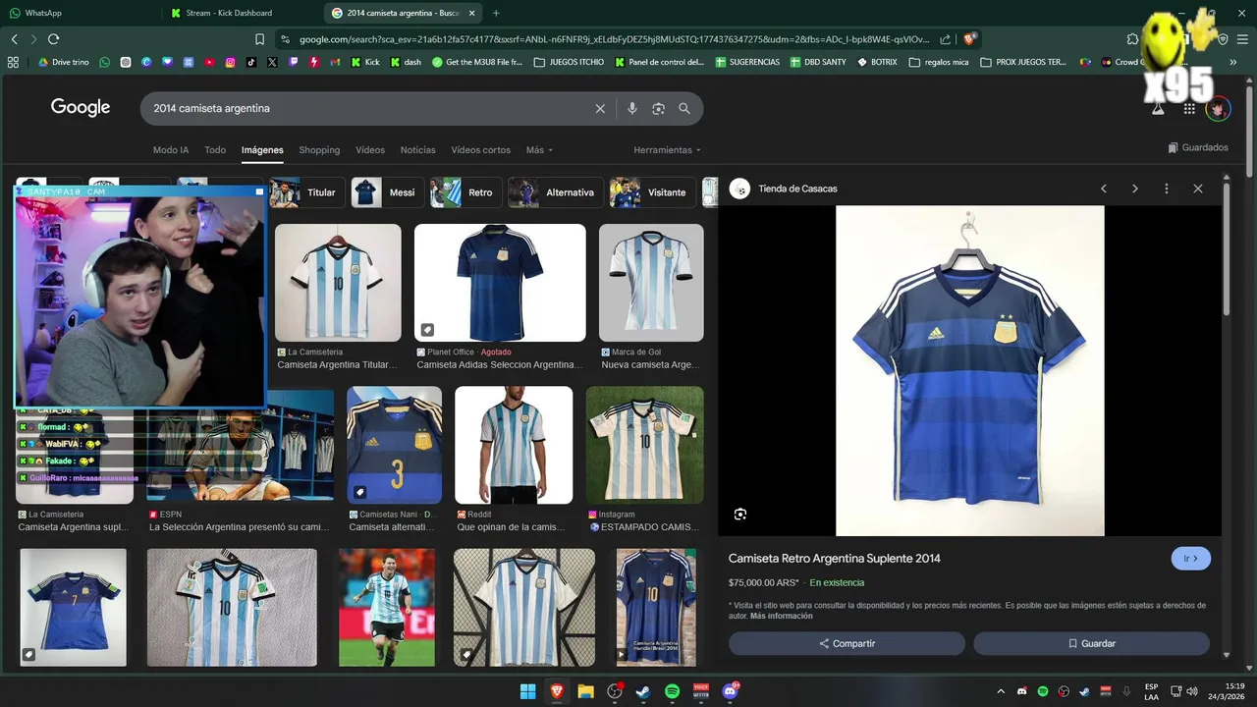
Task: Click the magnifier search submit icon
Action: [x=684, y=109]
